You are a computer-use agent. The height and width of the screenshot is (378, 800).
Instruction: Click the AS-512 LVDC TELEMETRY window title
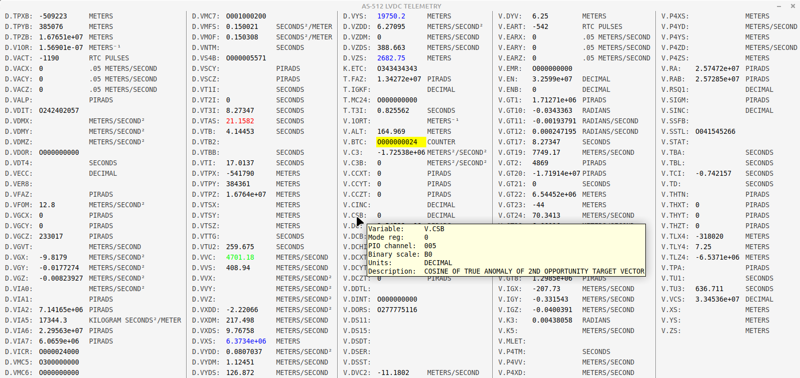[401, 6]
